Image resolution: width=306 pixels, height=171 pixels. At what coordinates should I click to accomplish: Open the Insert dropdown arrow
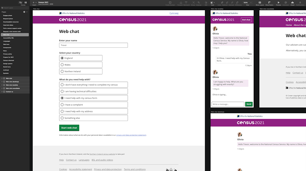[36, 3]
